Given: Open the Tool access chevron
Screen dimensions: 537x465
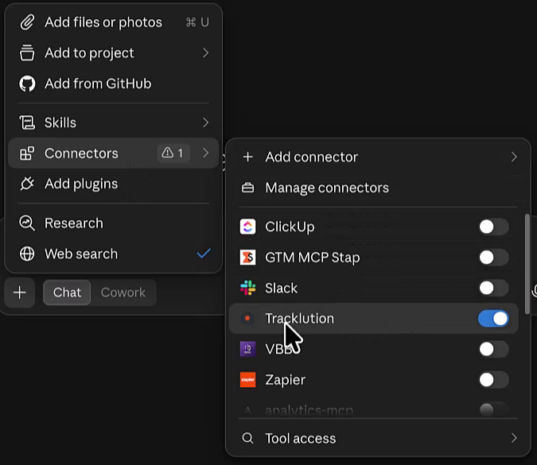Looking at the screenshot, I should pos(514,438).
